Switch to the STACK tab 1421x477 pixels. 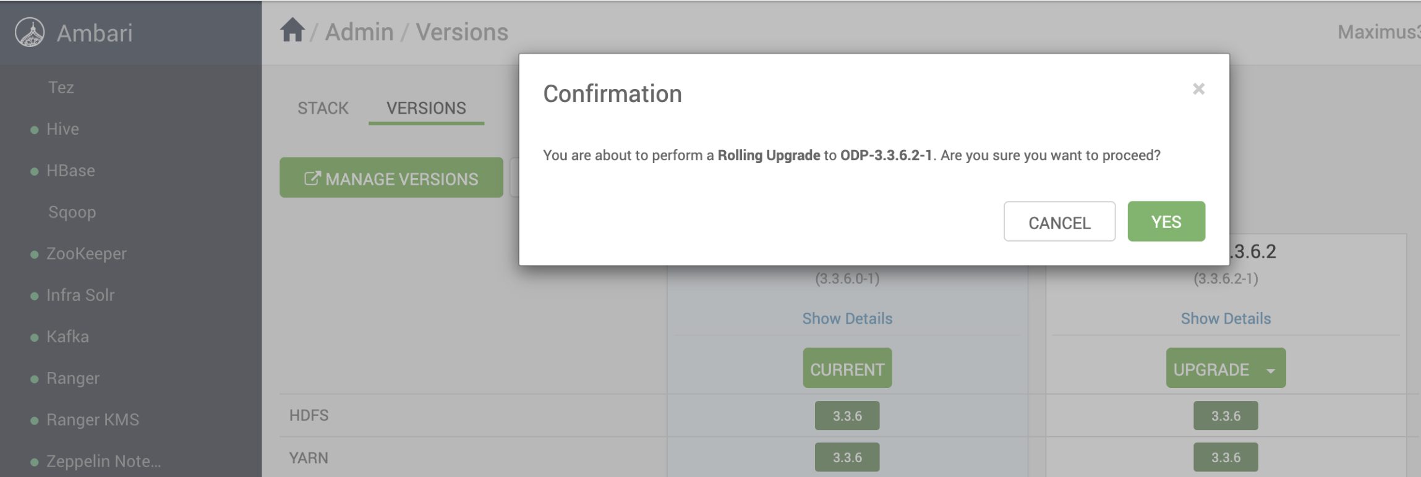pyautogui.click(x=323, y=108)
